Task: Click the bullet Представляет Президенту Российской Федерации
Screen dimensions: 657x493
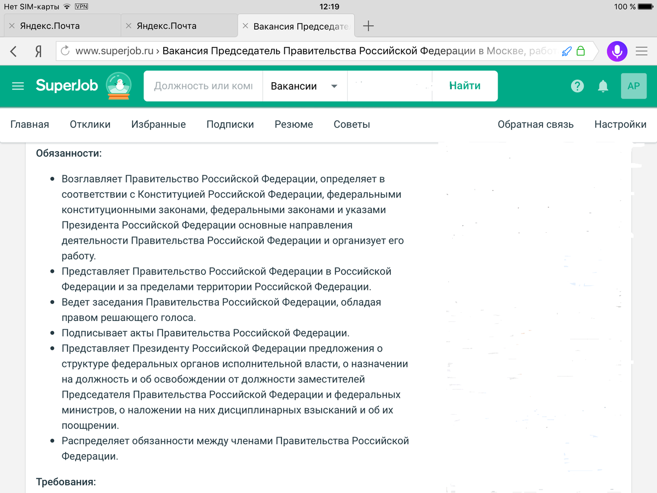Action: click(235, 387)
